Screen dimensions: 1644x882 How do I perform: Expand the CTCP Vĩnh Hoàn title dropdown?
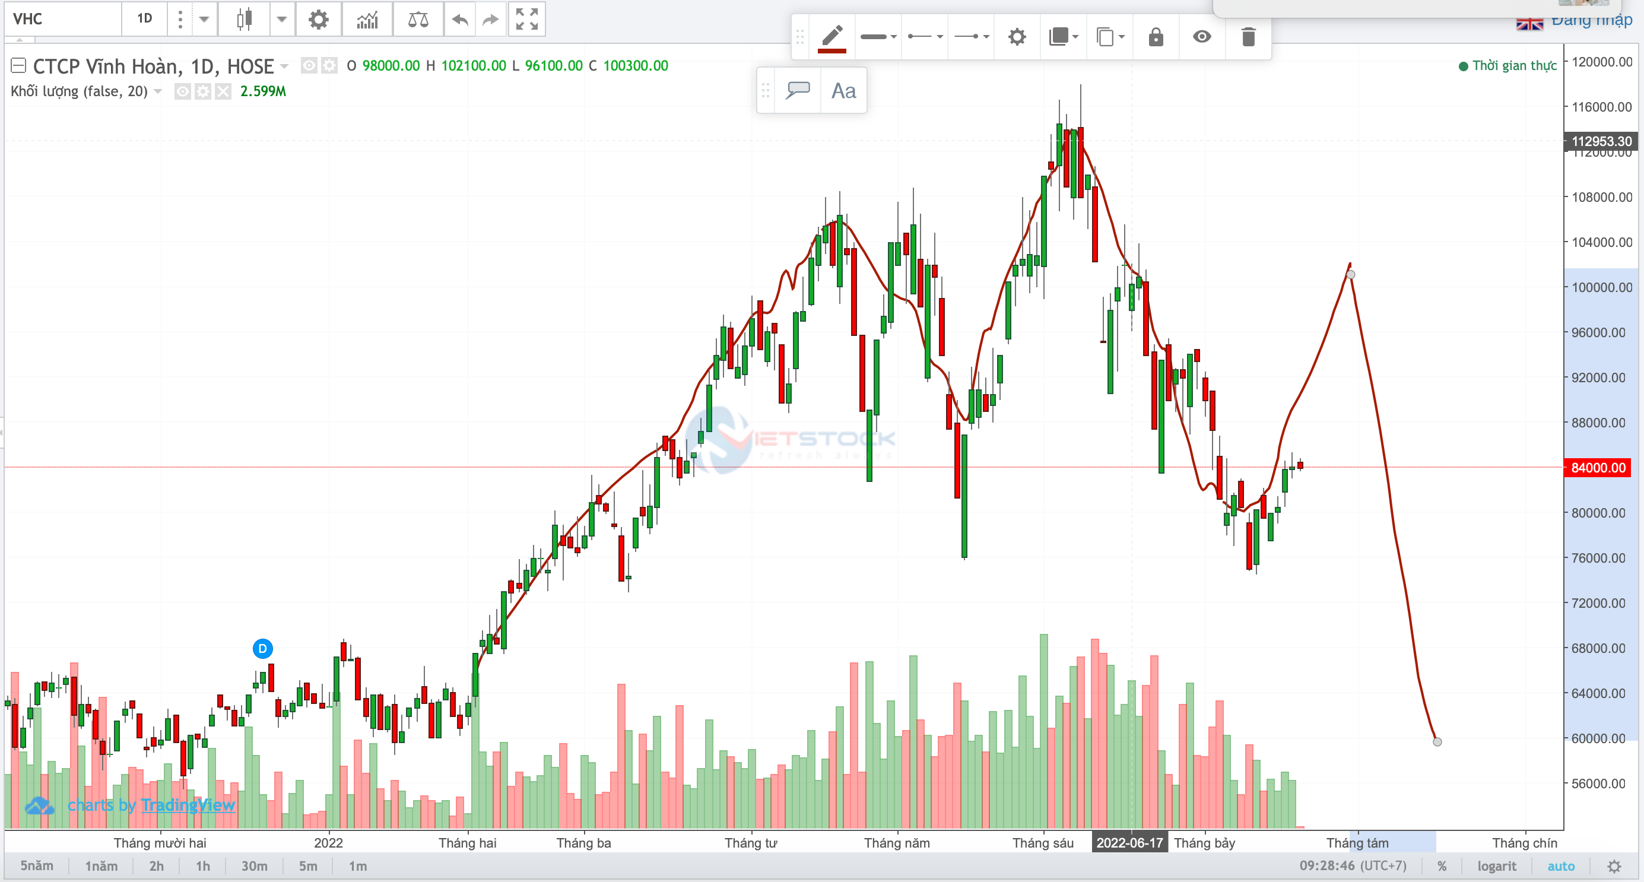click(284, 66)
